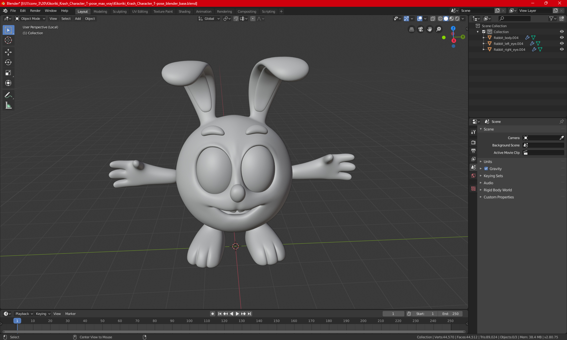The image size is (567, 340).
Task: Click the new collection icon in outliner
Action: pos(561,19)
